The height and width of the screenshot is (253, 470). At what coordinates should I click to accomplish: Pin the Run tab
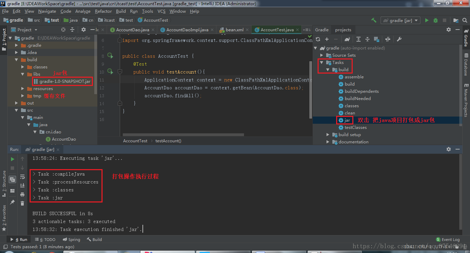pos(12,202)
